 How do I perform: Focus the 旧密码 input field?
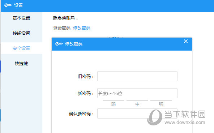click(x=137, y=76)
